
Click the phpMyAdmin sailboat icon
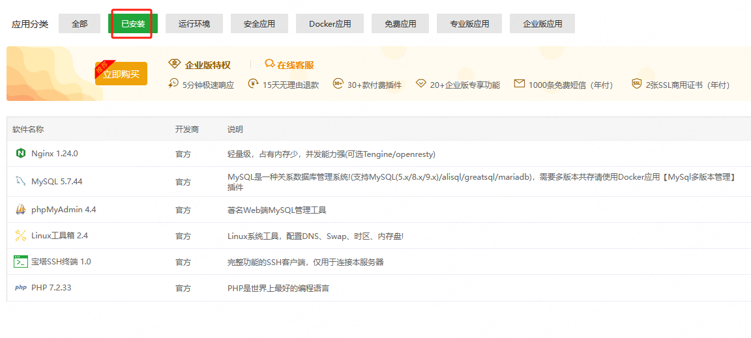(x=21, y=209)
